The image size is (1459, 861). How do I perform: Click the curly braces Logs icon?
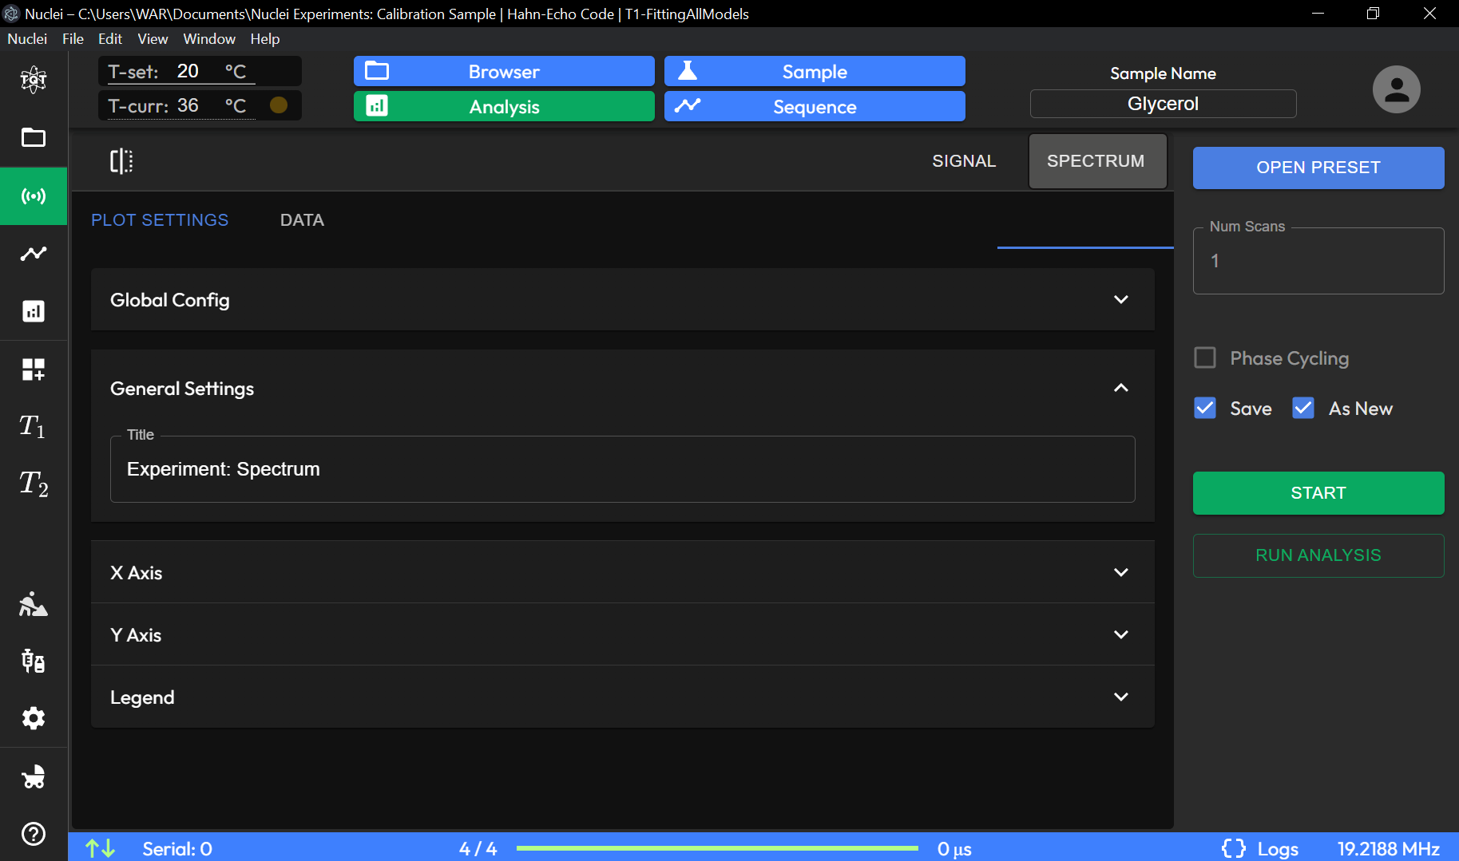click(x=1234, y=848)
